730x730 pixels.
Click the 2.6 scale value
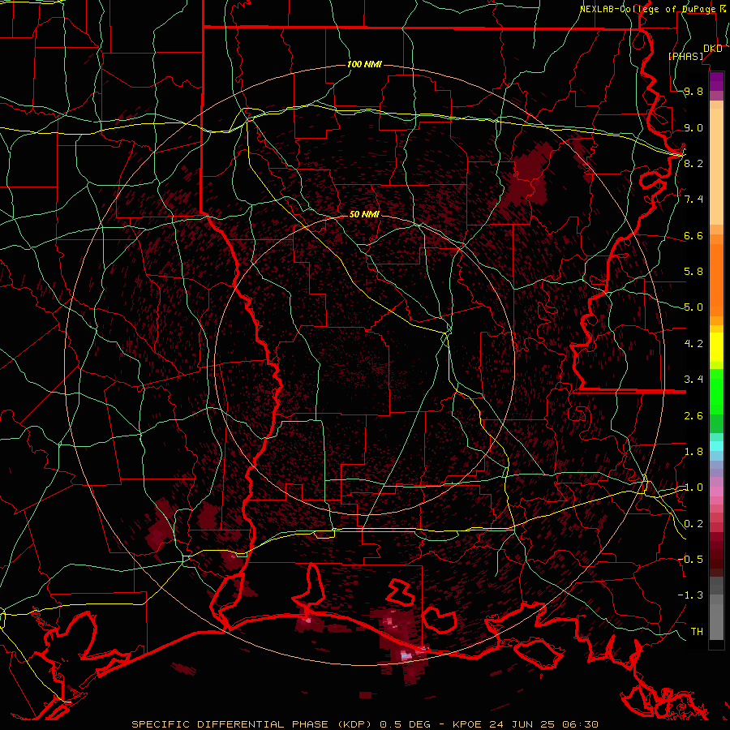click(x=693, y=416)
